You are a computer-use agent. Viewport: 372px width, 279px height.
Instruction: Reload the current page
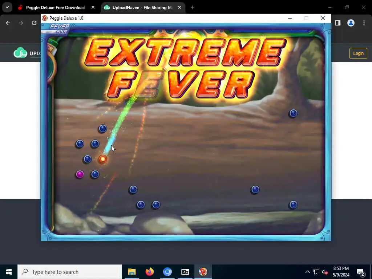(x=34, y=23)
